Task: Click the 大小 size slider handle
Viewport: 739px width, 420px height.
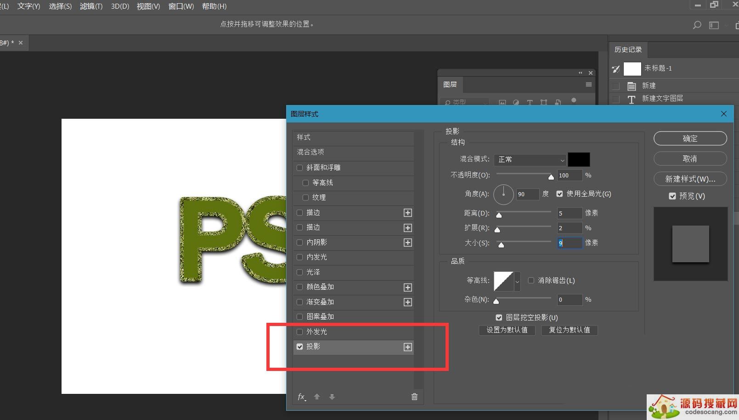Action: 501,245
